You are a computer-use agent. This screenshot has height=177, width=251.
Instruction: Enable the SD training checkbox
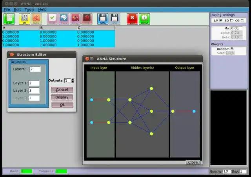click(x=231, y=20)
